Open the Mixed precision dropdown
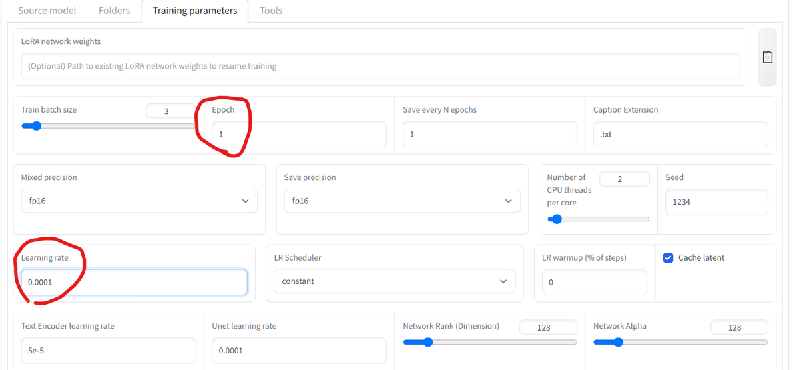801x370 pixels. (140, 201)
